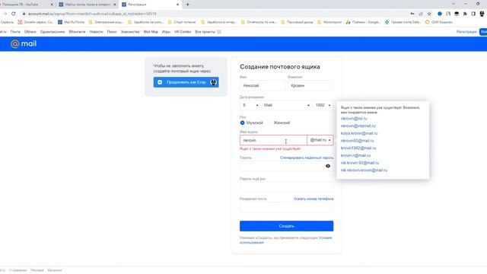Open the Все проекты menu

click(208, 32)
